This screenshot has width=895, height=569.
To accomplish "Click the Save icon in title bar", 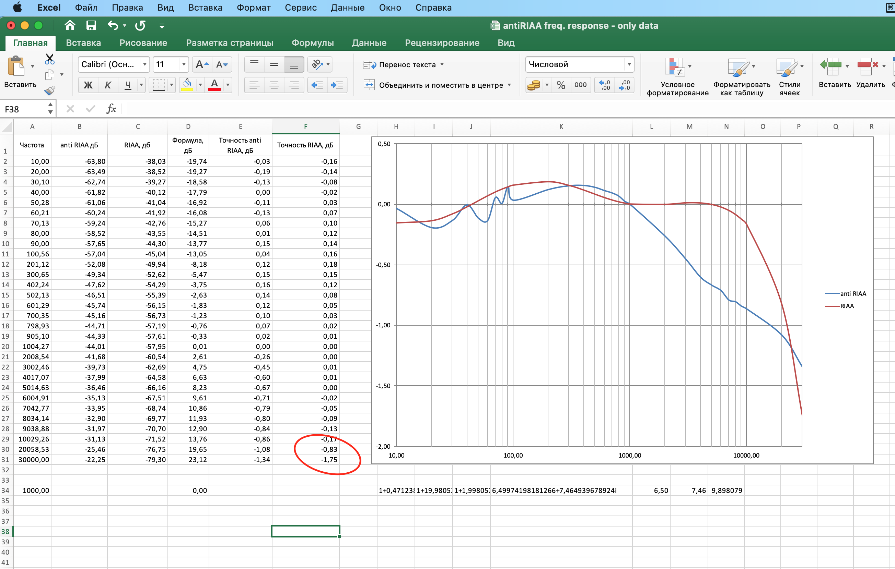I will point(91,26).
